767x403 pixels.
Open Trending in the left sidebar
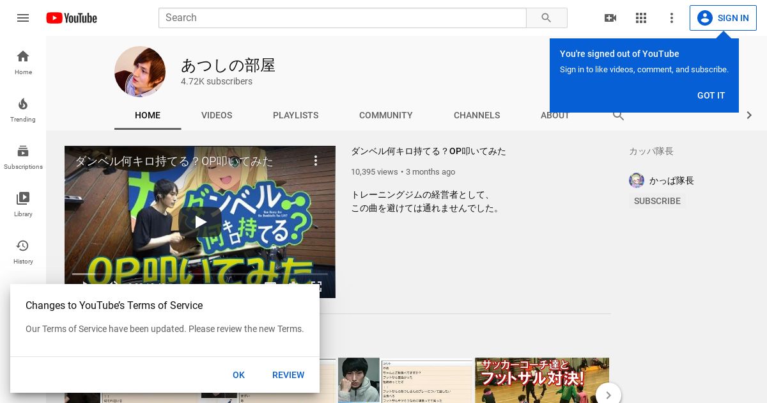pyautogui.click(x=23, y=109)
